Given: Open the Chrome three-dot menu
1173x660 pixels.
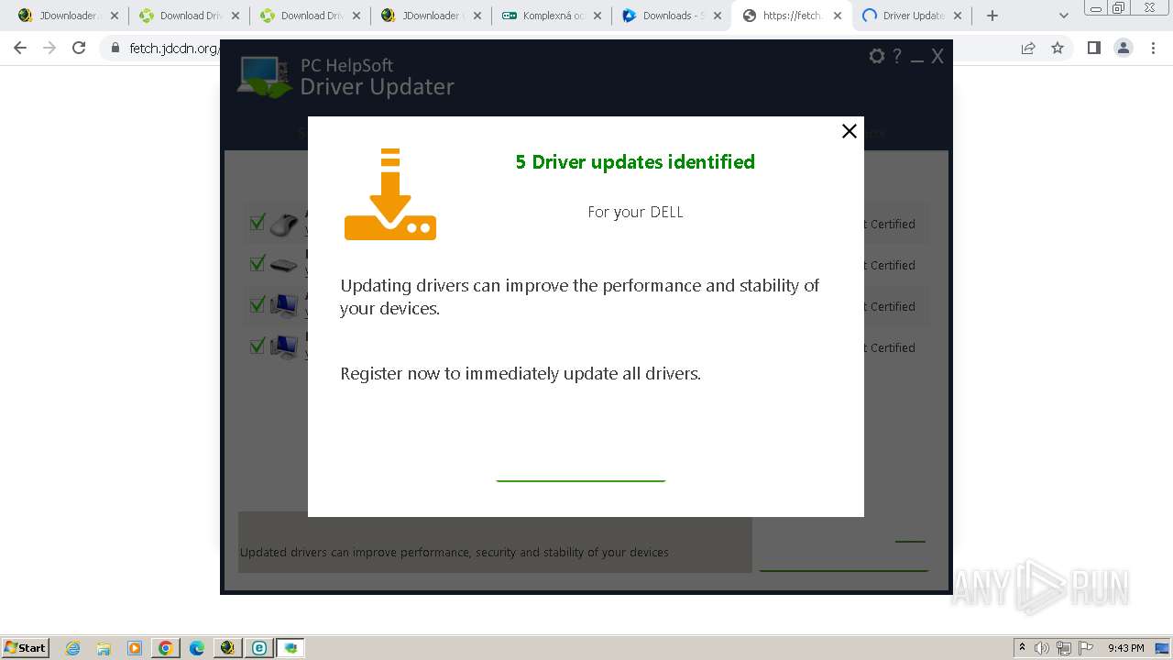Looking at the screenshot, I should coord(1153,48).
